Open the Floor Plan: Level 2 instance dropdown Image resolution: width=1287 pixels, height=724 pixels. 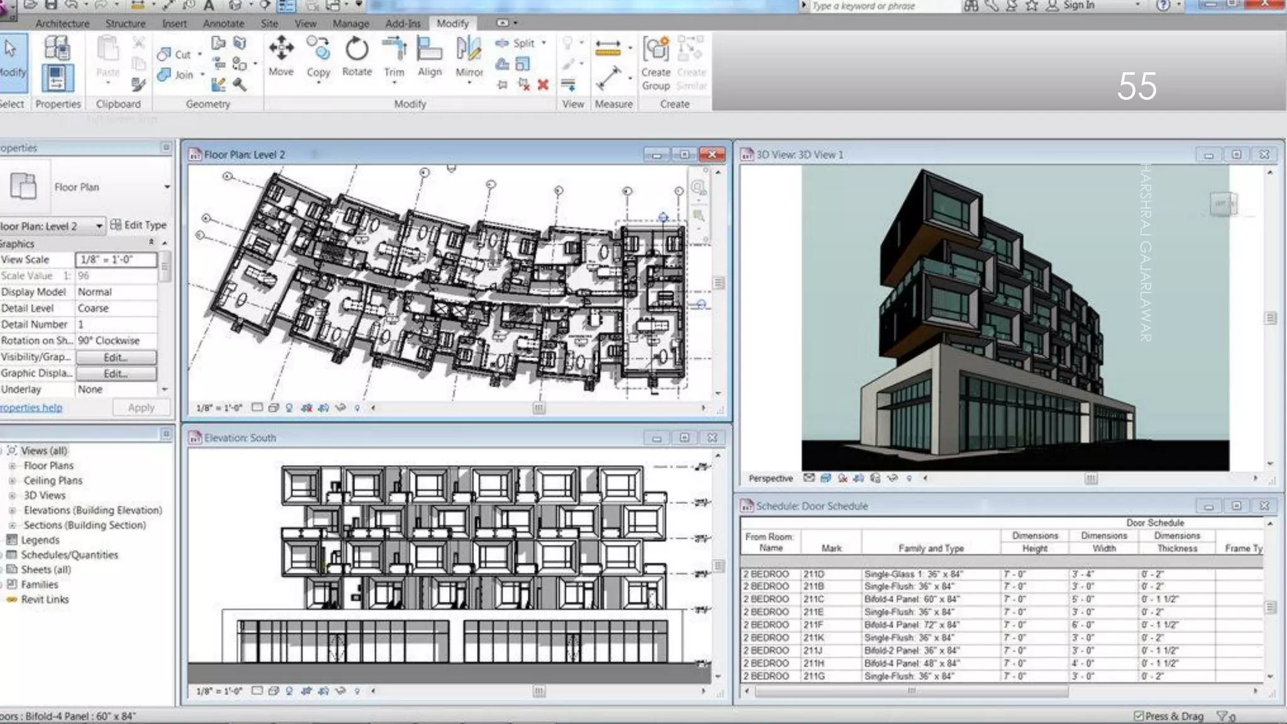pos(99,226)
